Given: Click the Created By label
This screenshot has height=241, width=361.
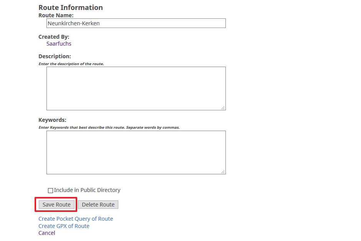Looking at the screenshot, I should click(54, 37).
